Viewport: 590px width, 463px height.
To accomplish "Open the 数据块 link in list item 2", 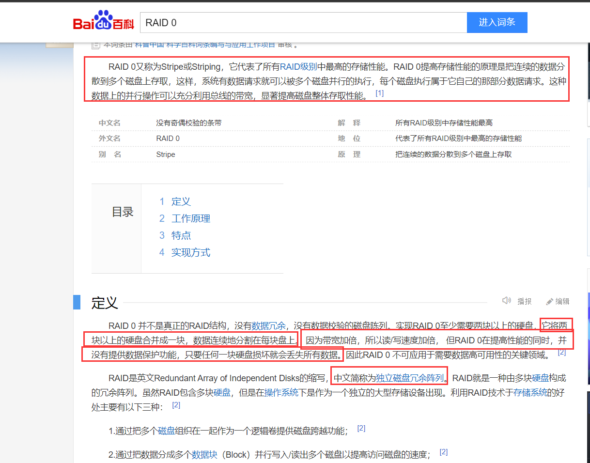I will pos(204,454).
